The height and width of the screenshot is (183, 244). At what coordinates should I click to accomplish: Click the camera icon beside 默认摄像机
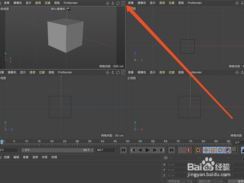pos(68,9)
